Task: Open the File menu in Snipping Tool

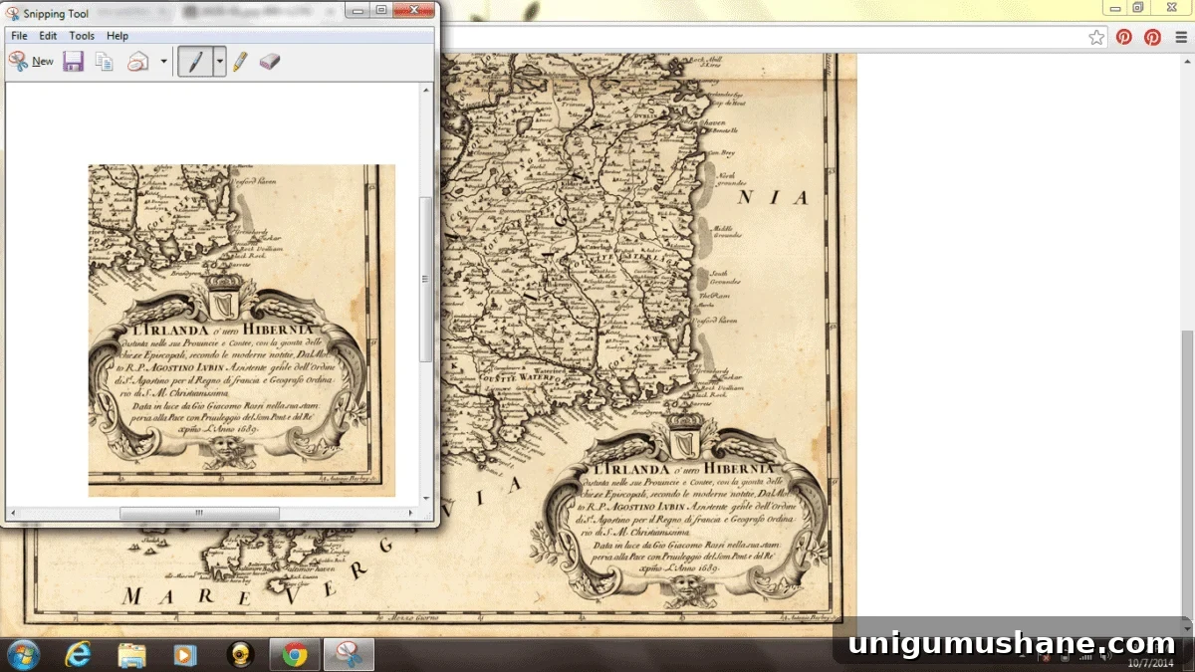Action: tap(19, 36)
